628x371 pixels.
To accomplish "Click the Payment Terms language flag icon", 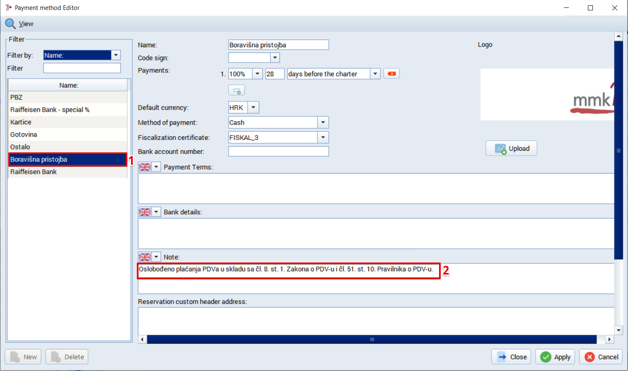I will tap(145, 167).
